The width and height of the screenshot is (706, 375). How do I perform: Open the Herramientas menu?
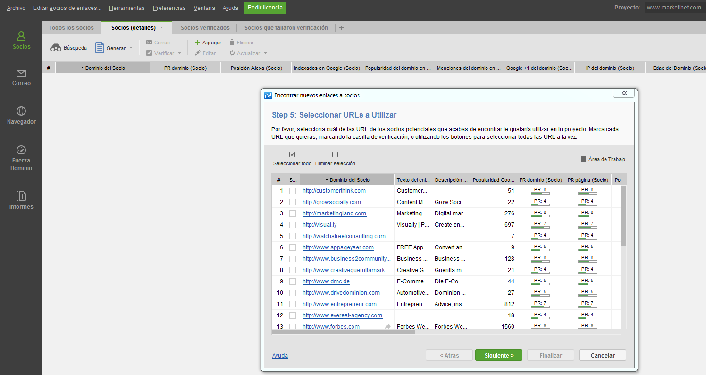126,8
